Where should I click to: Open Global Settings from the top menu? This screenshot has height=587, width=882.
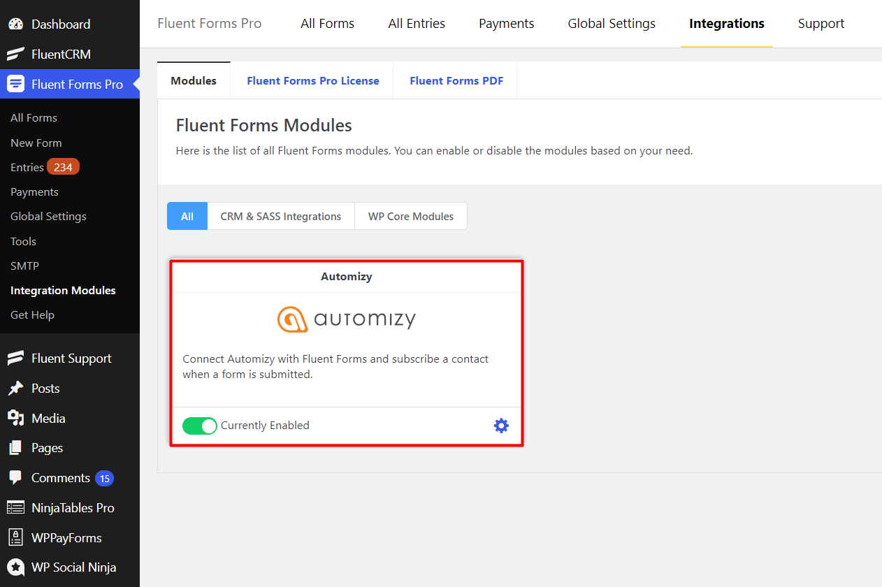tap(611, 23)
